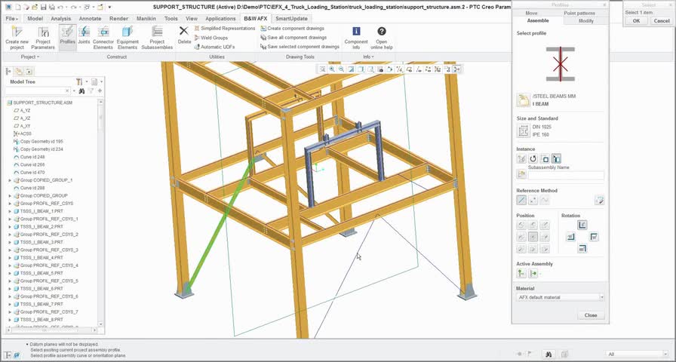Expand Group COPIED_GROUP_1 in the tree
This screenshot has width=676, height=362.
pyautogui.click(x=10, y=180)
